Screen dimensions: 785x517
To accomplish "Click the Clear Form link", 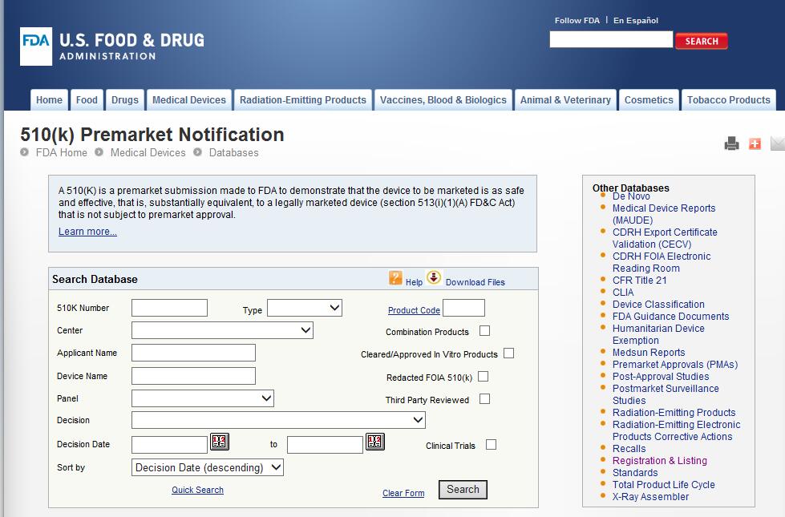I will coord(403,493).
